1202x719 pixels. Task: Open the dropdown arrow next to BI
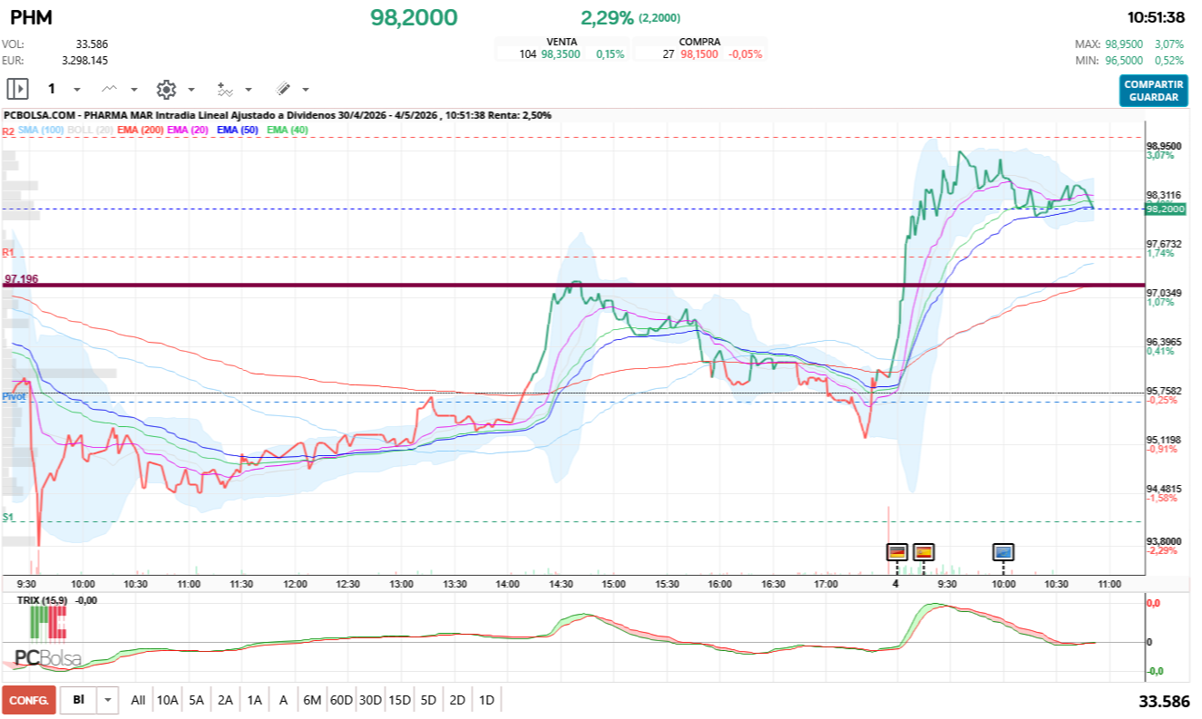[109, 700]
